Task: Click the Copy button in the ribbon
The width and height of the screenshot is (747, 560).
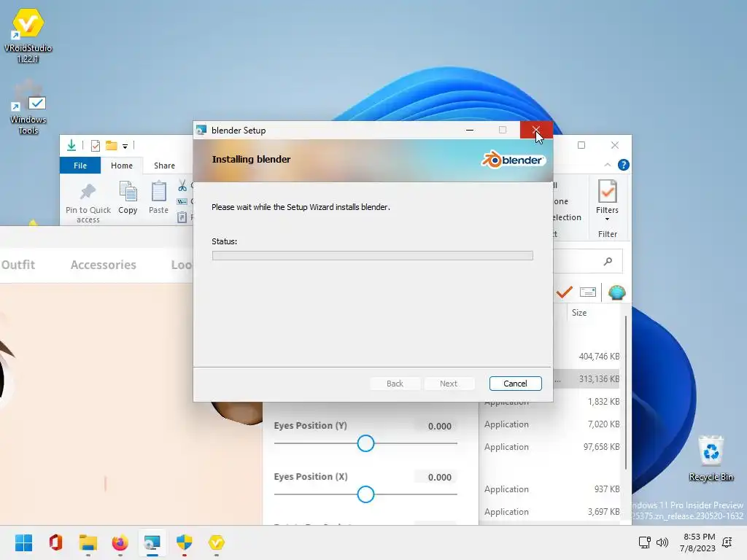Action: 128,198
